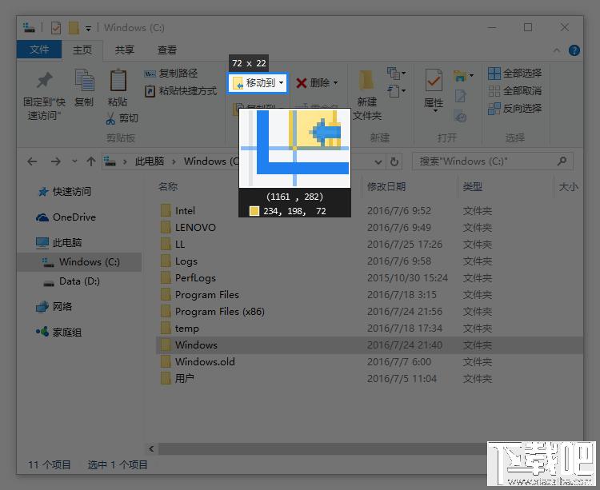This screenshot has height=490, width=600.
Task: Click the horizontal scrollbar track
Action: [x=322, y=448]
